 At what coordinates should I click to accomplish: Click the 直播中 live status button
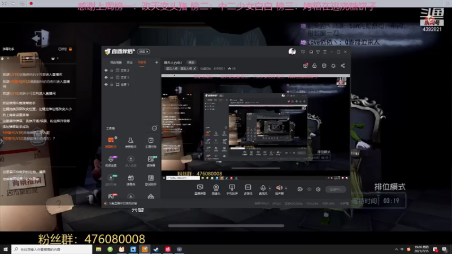pos(336,189)
